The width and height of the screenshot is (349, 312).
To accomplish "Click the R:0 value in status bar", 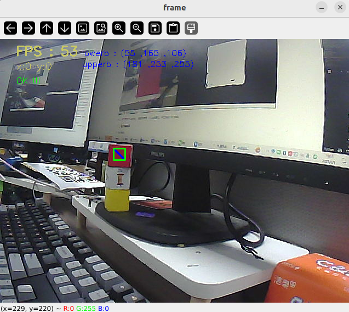I will 68,308.
